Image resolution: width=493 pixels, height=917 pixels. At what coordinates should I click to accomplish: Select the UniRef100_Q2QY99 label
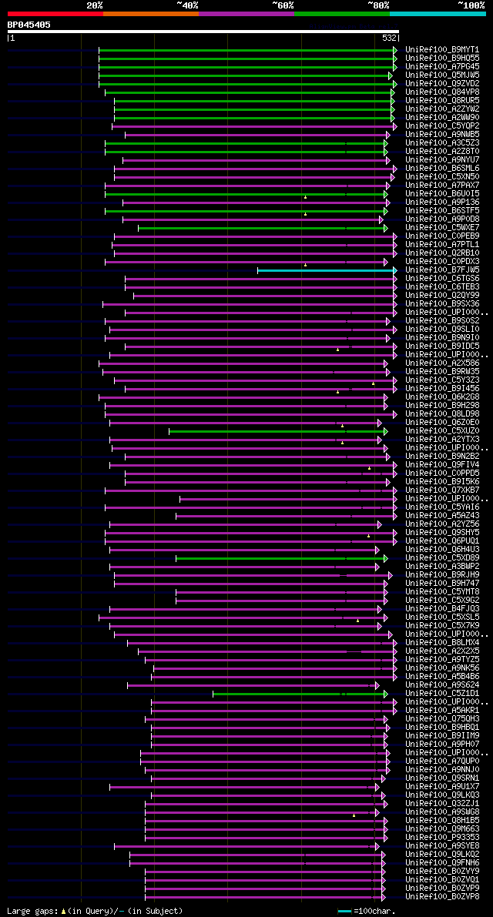pyautogui.click(x=442, y=296)
